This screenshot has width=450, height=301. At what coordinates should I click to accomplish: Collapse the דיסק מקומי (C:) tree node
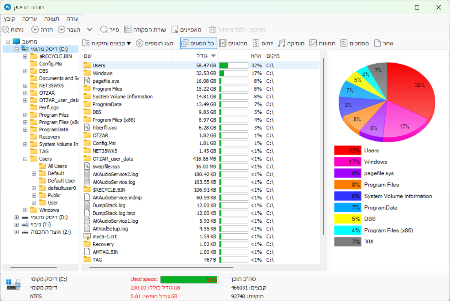point(16,49)
